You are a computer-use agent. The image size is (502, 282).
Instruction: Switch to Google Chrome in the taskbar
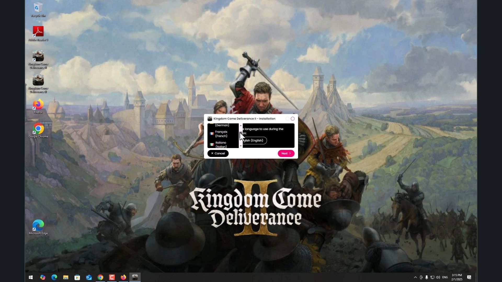coord(100,277)
